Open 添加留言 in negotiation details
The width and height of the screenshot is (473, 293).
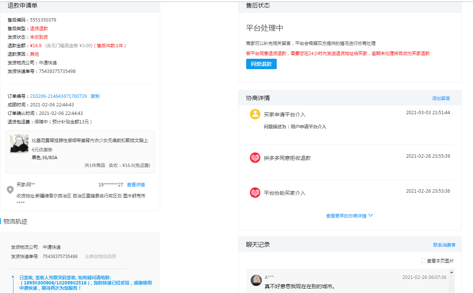tap(441, 98)
